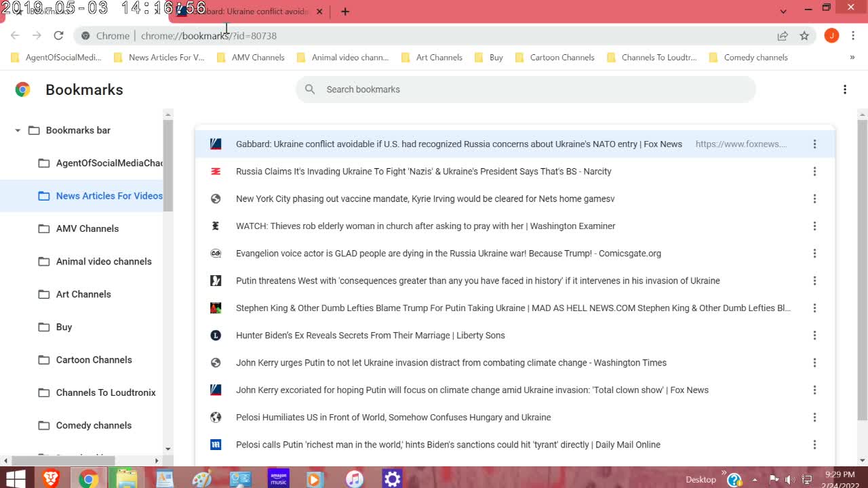Open more actions for New York City vaccine bookmark
The image size is (868, 488).
pos(814,199)
